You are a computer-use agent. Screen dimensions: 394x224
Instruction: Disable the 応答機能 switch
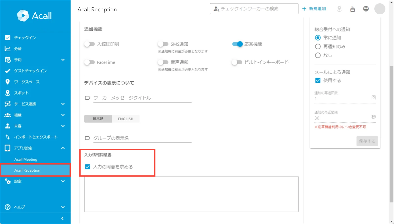[237, 44]
